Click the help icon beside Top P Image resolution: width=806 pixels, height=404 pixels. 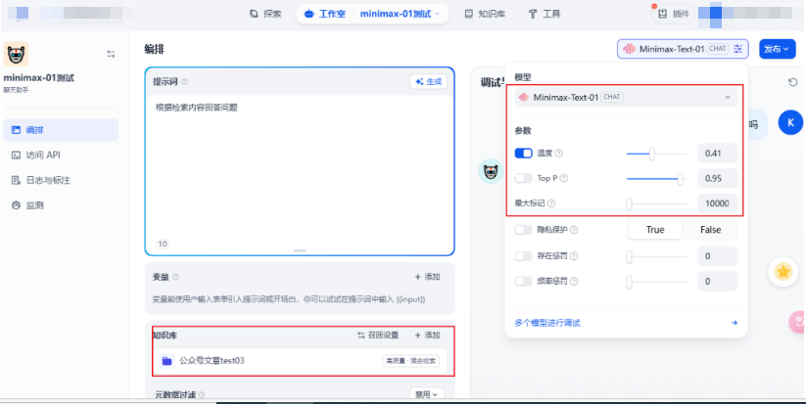click(x=564, y=178)
